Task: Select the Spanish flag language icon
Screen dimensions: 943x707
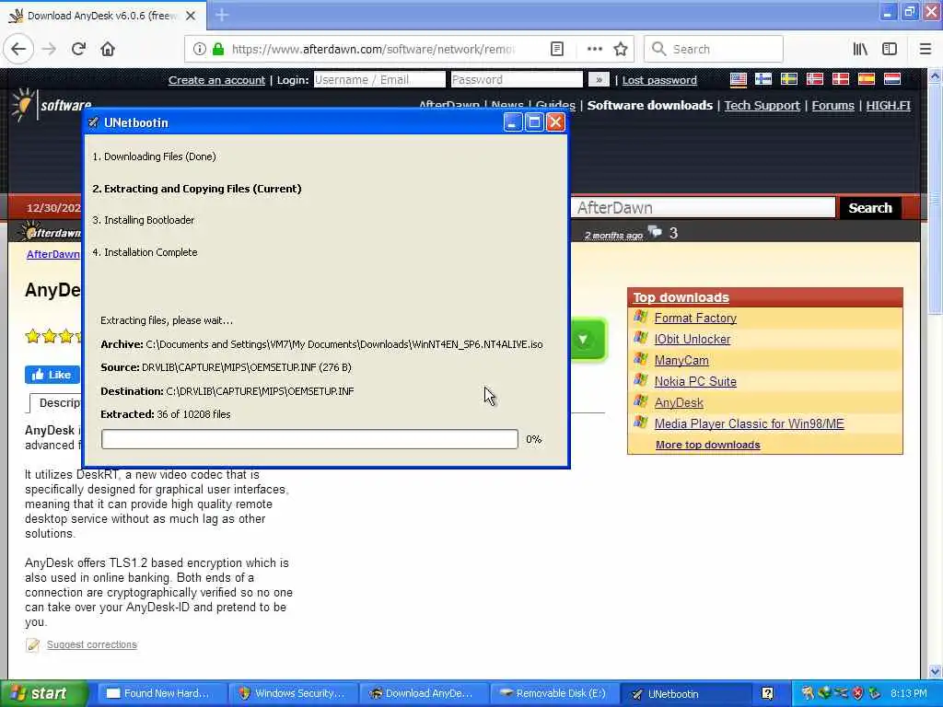Action: (866, 79)
